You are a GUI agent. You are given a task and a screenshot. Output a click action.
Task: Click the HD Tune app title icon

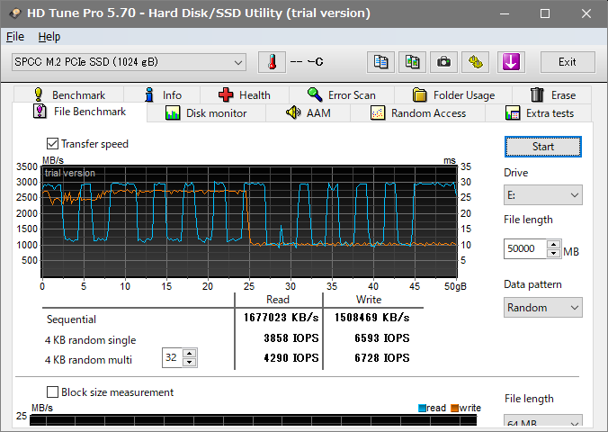[15, 13]
